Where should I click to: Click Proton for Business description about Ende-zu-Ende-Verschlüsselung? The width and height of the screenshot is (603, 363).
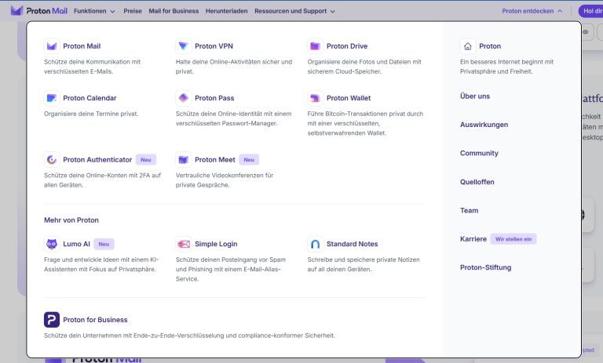(x=189, y=336)
